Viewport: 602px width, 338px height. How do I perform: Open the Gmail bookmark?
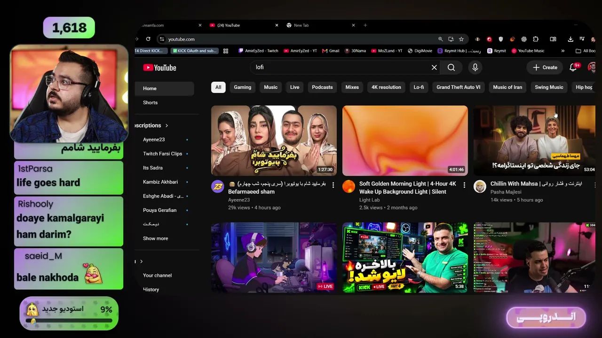(x=331, y=51)
